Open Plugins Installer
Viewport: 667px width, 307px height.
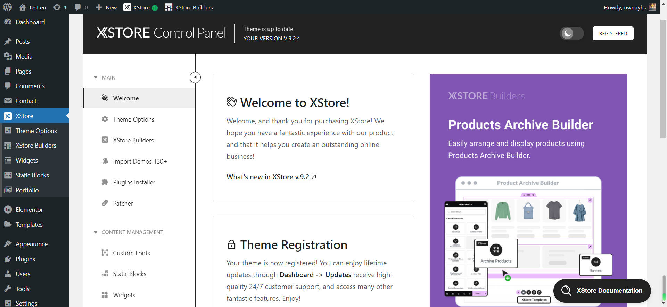coord(139,182)
